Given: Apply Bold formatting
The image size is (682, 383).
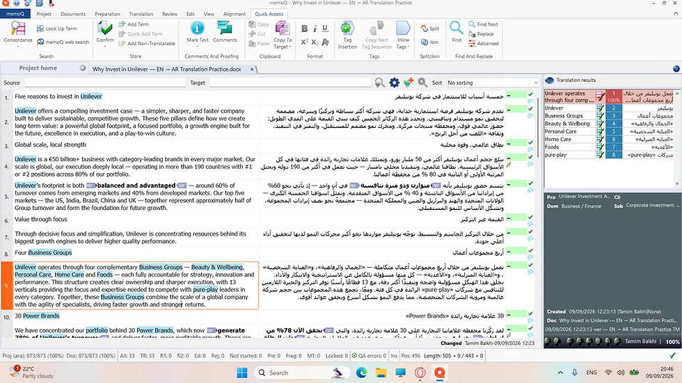Looking at the screenshot, I should point(305,28).
